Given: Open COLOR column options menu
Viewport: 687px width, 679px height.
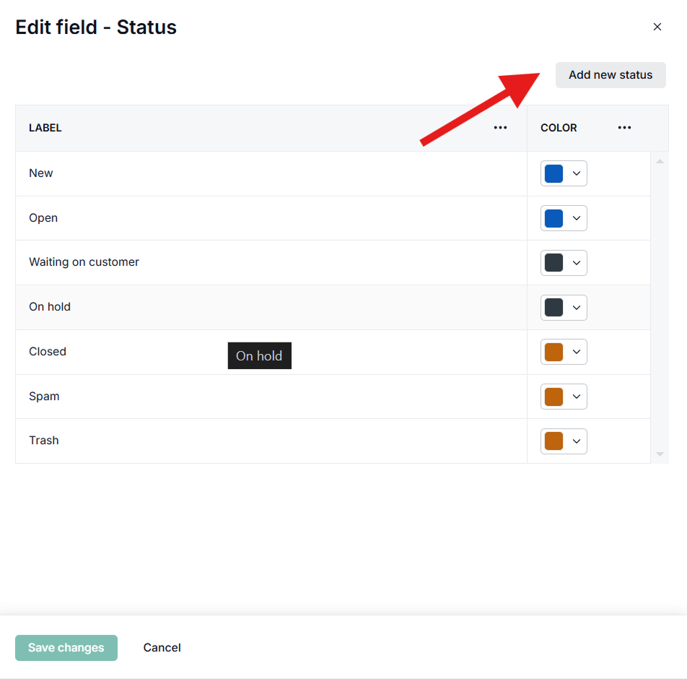Looking at the screenshot, I should click(x=624, y=128).
